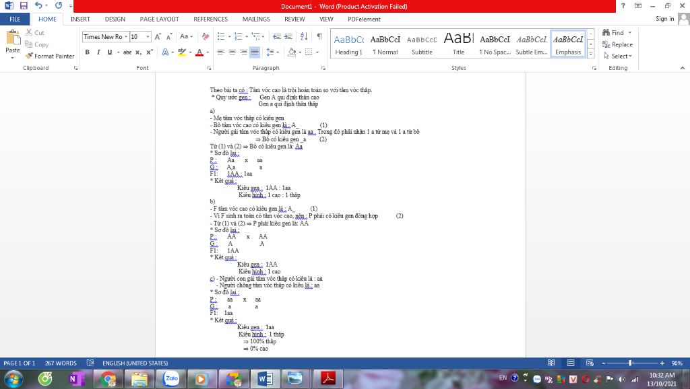Image resolution: width=690 pixels, height=389 pixels.
Task: Apply bullet list formatting
Action: click(x=221, y=36)
